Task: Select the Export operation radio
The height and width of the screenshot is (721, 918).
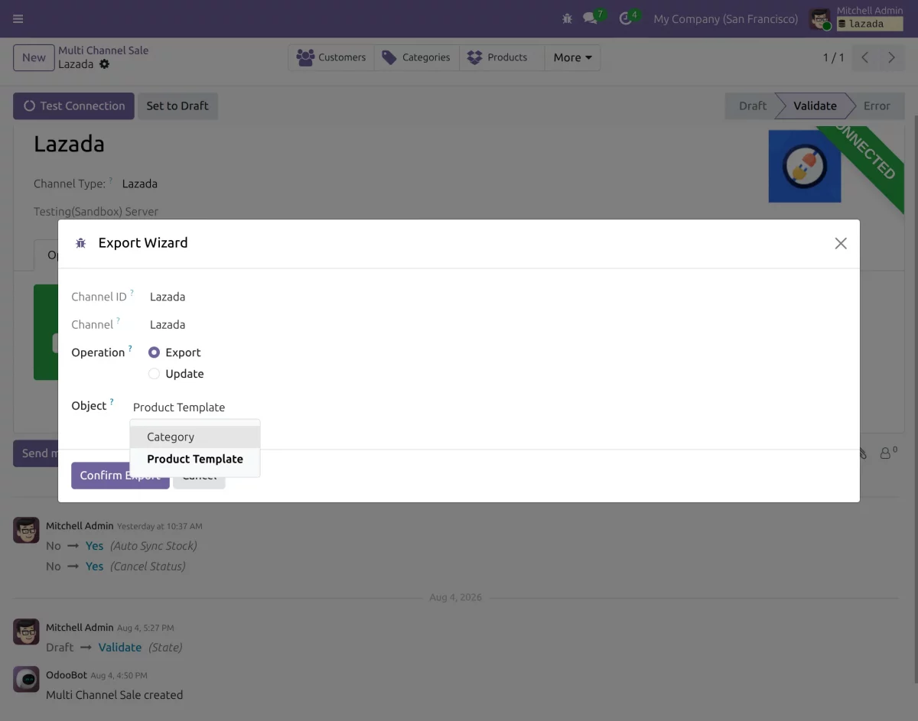Action: 155,352
